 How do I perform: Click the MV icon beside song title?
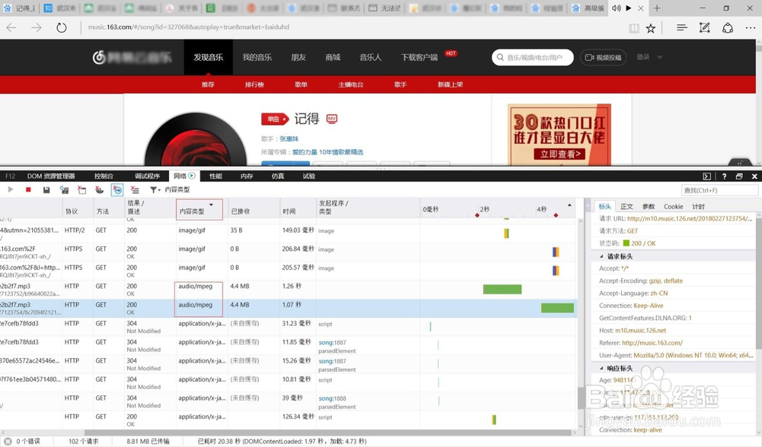tap(332, 119)
